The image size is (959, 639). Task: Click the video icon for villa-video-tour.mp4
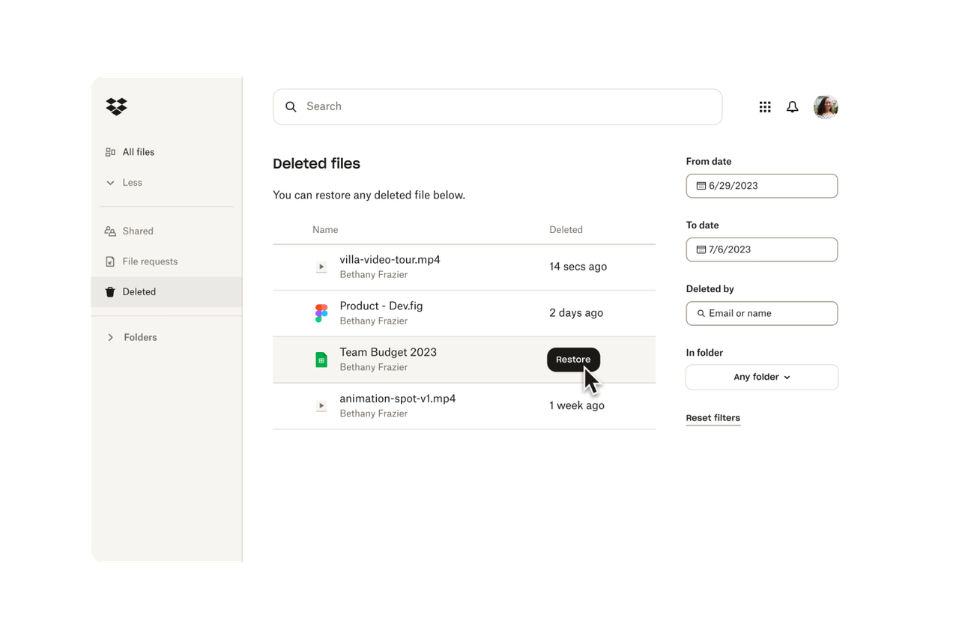tap(321, 266)
